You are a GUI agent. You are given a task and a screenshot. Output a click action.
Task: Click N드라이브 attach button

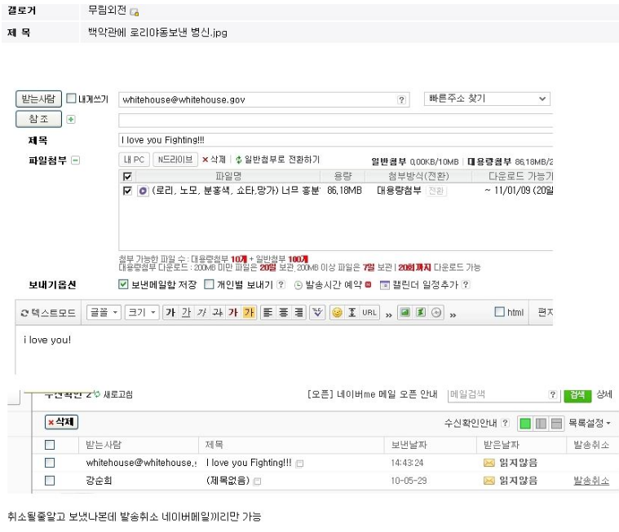pos(175,160)
